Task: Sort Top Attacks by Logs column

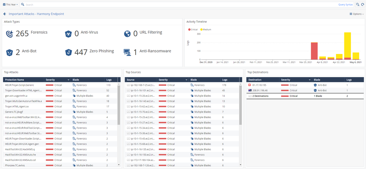Action: pyautogui.click(x=111, y=80)
